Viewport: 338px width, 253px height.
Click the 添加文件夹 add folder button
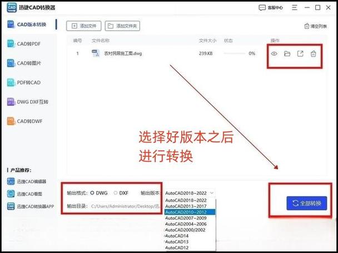pyautogui.click(x=122, y=26)
